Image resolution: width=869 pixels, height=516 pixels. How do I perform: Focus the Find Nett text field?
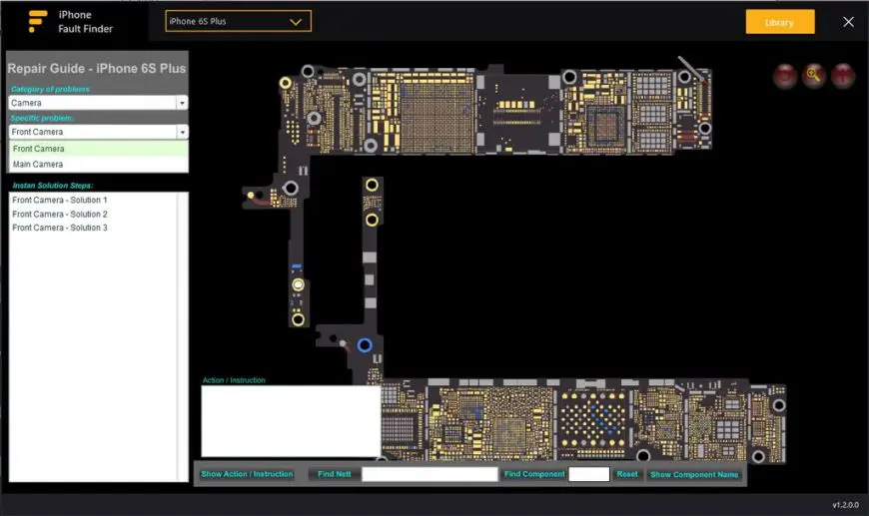(x=430, y=474)
